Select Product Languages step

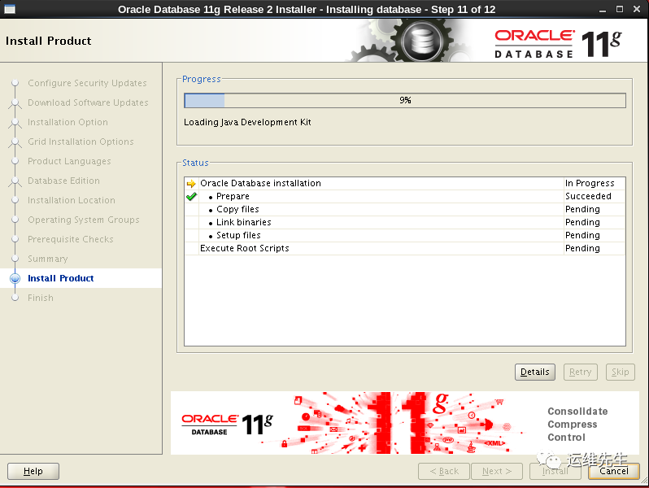click(x=69, y=161)
